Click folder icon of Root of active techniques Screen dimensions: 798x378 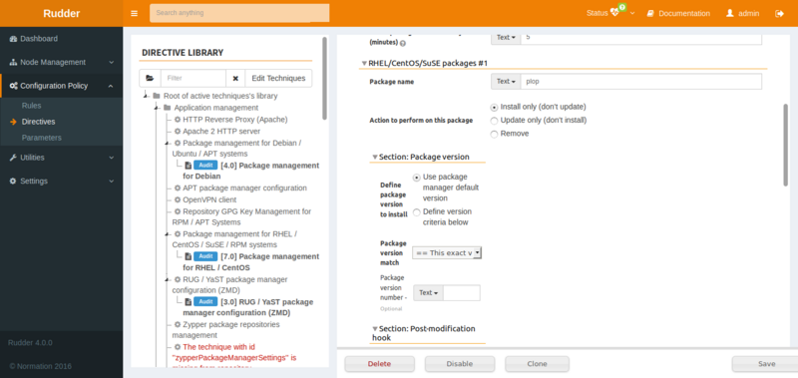157,96
